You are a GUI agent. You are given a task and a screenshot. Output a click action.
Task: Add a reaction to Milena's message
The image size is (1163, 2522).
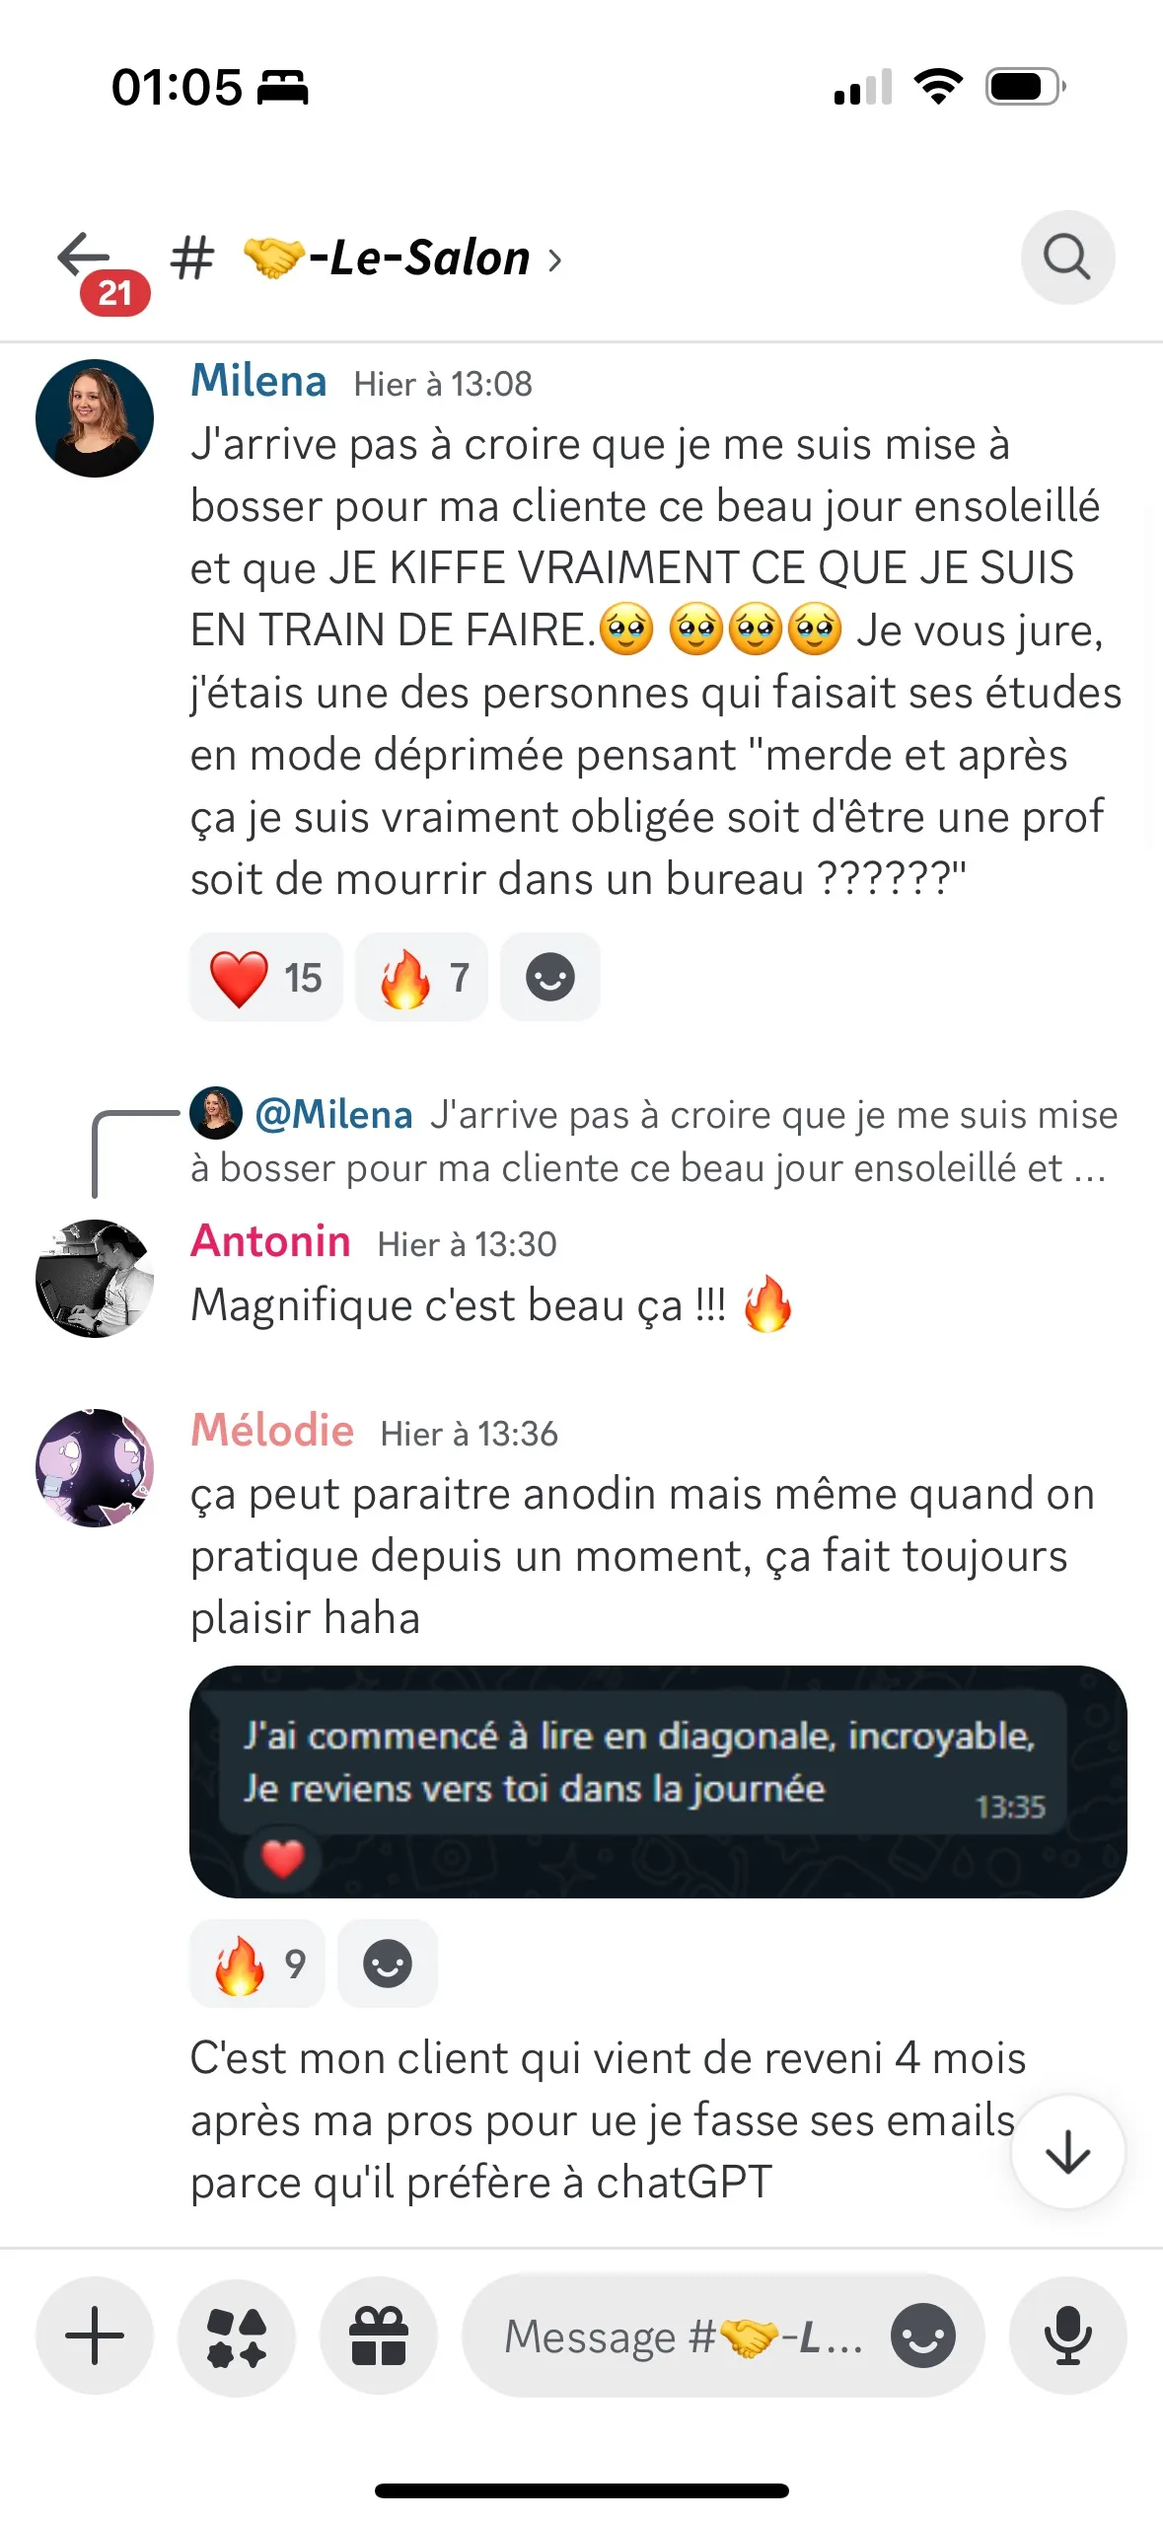[549, 977]
